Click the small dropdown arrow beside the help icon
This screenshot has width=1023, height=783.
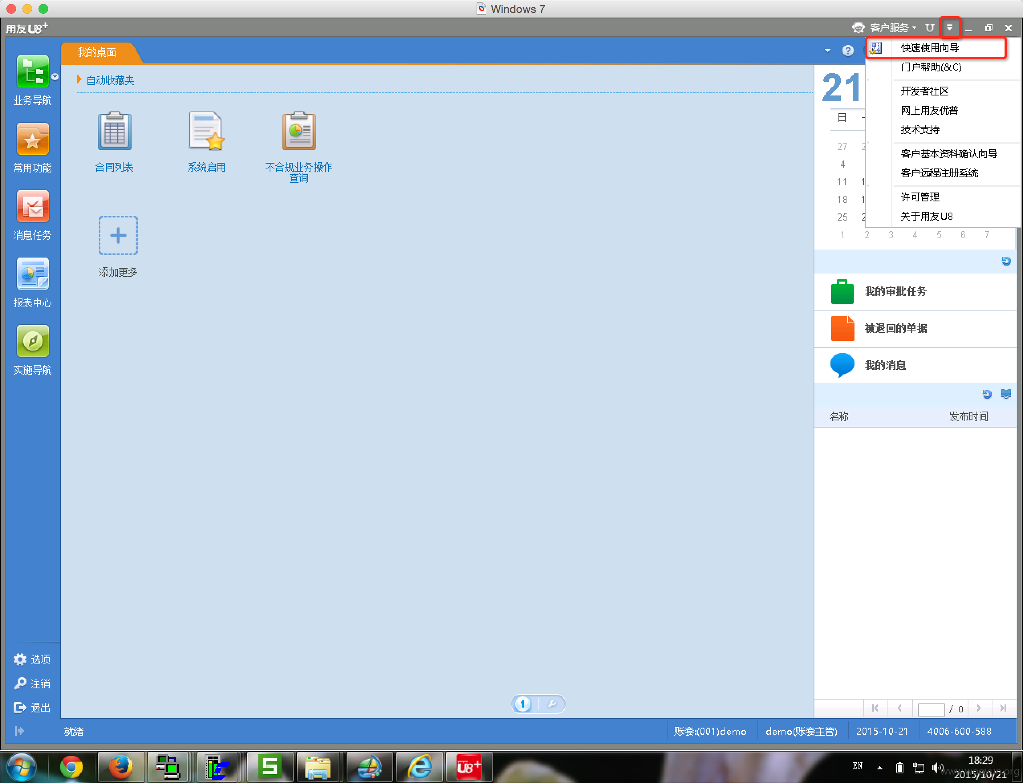[x=827, y=50]
